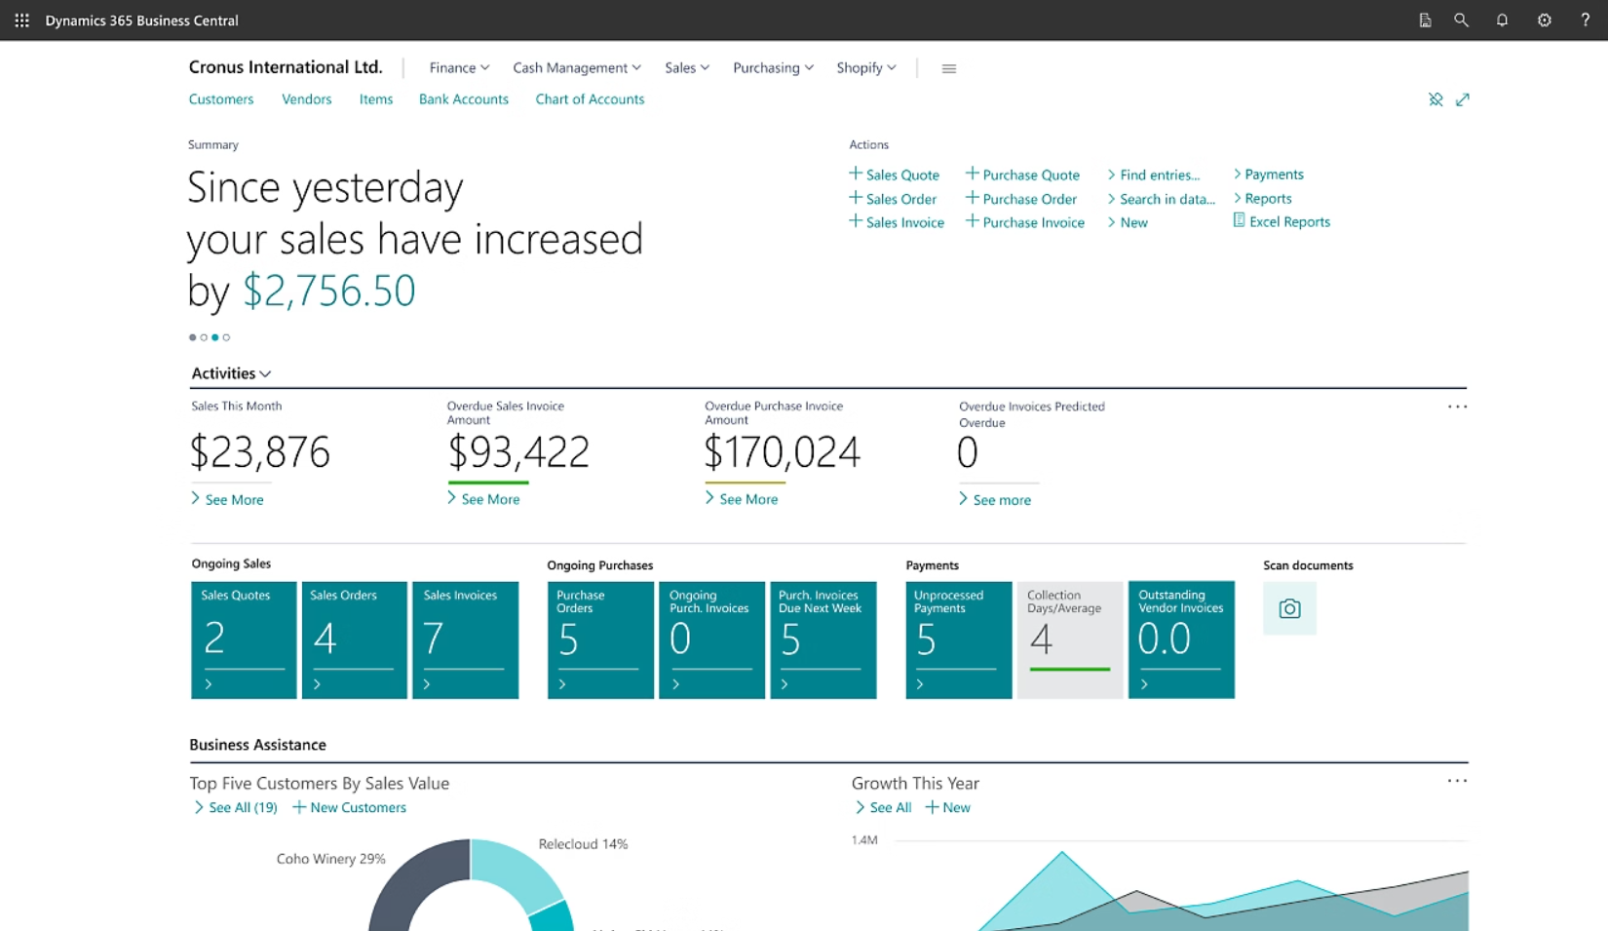Screen dimensions: 1608x931
Task: Open the Chart of Accounts tab
Action: click(x=590, y=99)
